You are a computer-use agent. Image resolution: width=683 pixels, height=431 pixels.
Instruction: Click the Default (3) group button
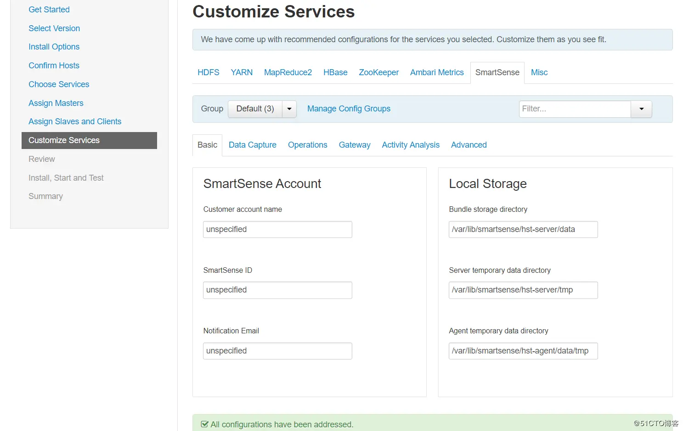point(255,109)
